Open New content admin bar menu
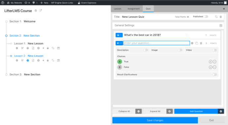 coord(44,3)
